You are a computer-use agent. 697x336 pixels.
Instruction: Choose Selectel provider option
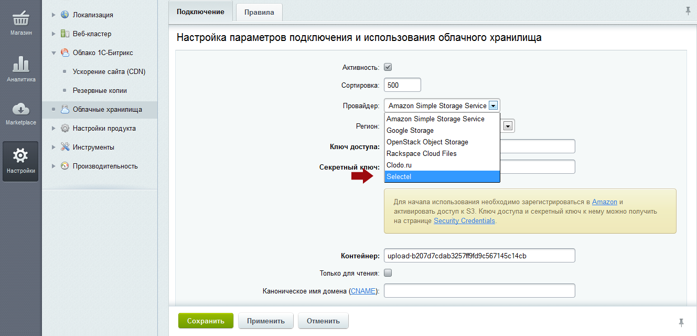[442, 177]
